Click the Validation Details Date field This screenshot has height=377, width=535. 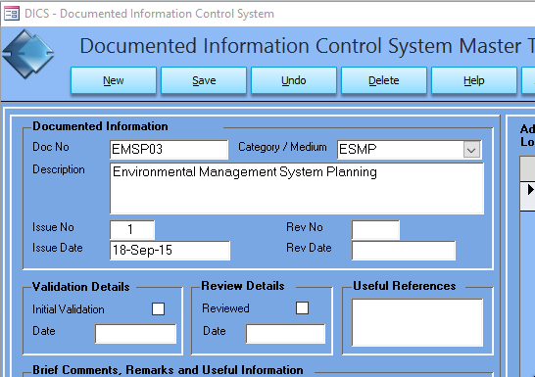[136, 333]
